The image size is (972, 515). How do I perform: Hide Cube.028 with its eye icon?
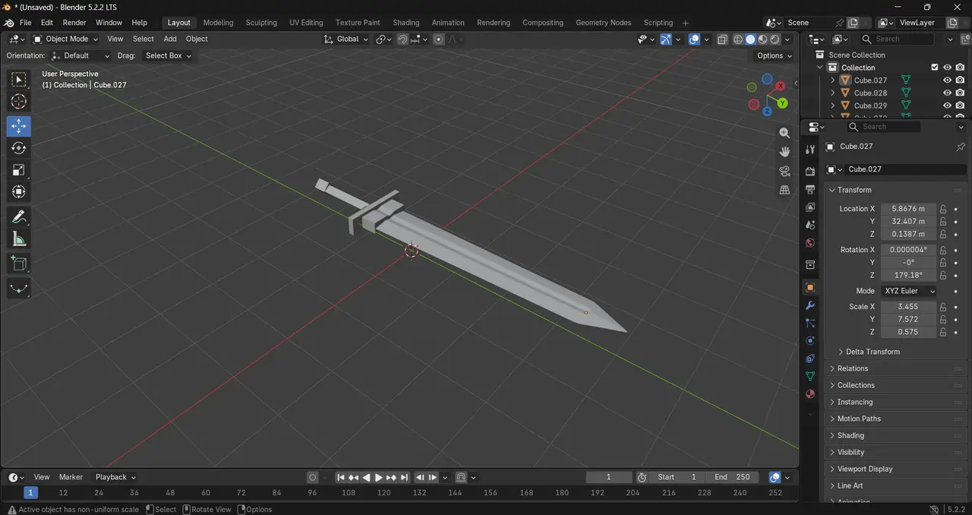pyautogui.click(x=947, y=93)
